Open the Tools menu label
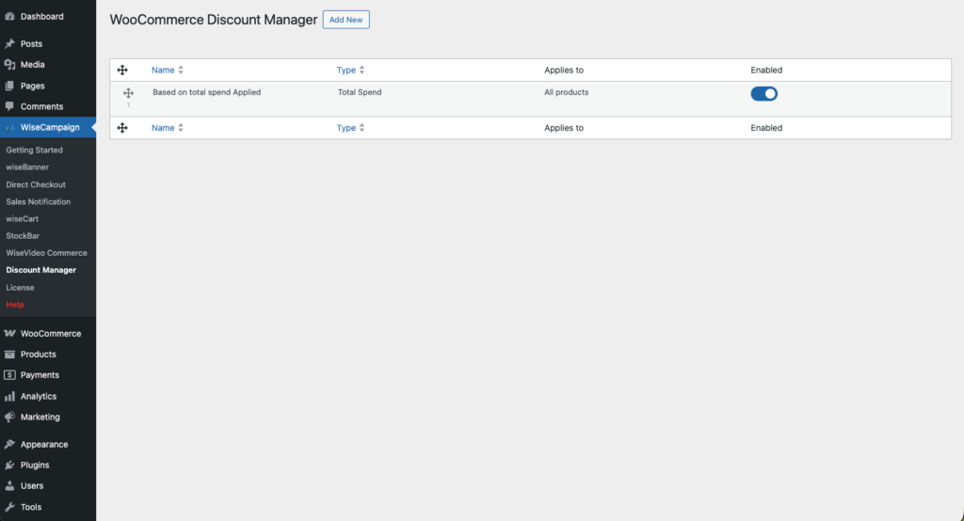The height and width of the screenshot is (521, 964). point(31,507)
